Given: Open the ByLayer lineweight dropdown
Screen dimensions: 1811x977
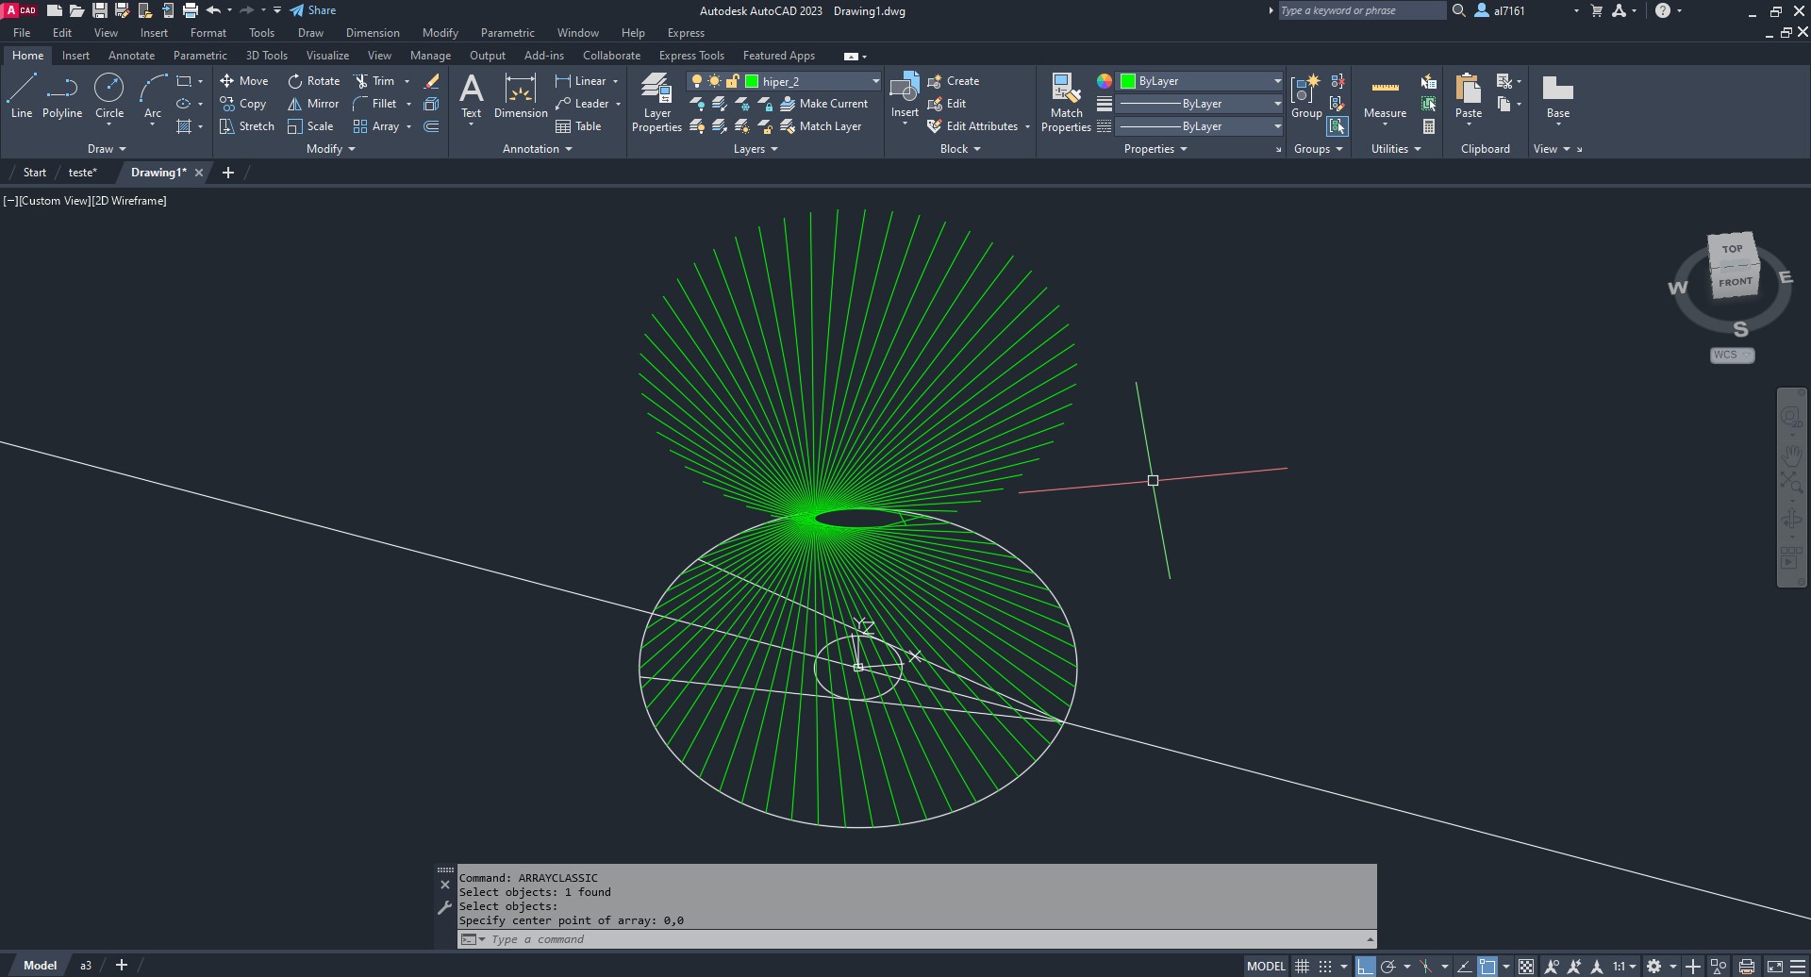Looking at the screenshot, I should click(x=1277, y=104).
